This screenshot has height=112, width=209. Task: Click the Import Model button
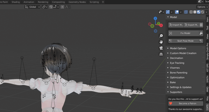point(176,25)
